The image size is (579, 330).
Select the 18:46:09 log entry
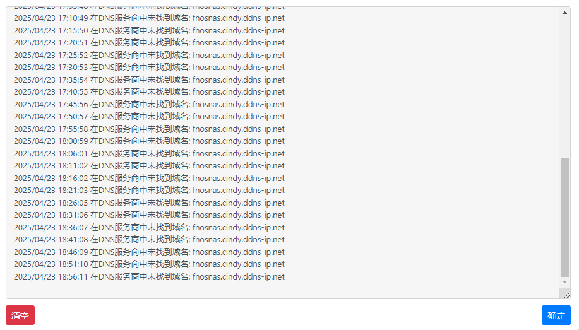149,252
